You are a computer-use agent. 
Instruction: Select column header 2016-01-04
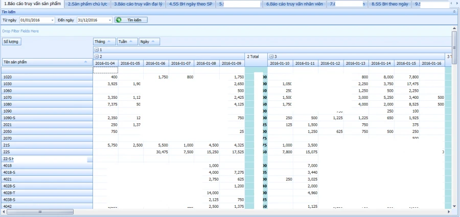106,63
